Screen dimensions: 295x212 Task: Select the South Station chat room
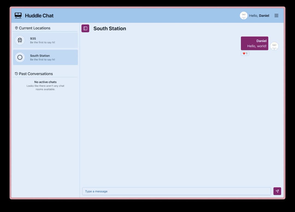[x=45, y=57]
